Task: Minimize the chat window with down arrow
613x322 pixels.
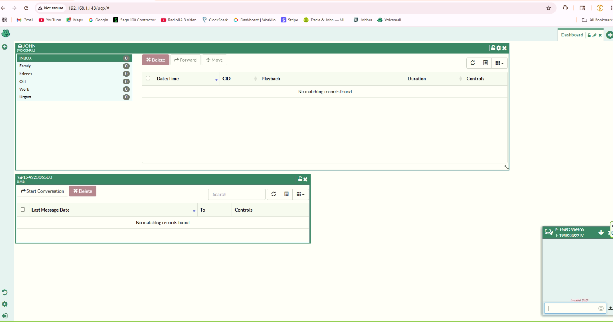Action: click(x=601, y=232)
